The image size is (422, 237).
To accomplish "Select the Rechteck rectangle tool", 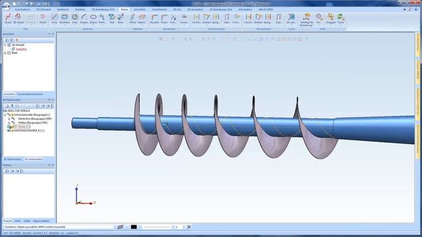I will tap(65, 18).
